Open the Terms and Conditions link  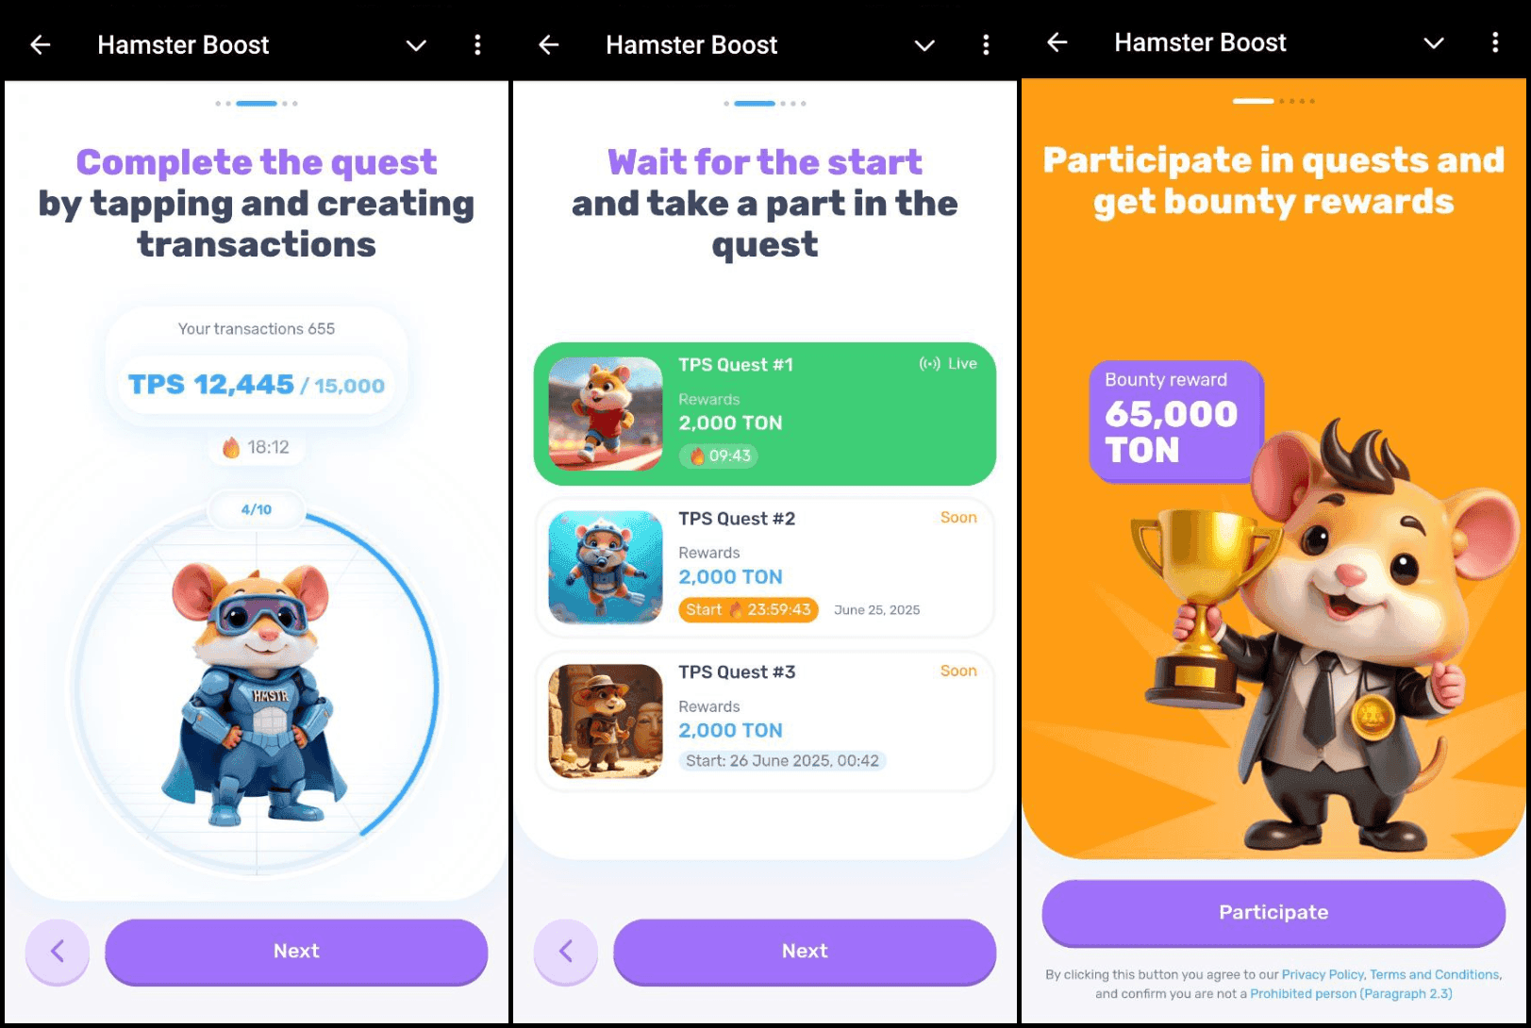point(1434,974)
